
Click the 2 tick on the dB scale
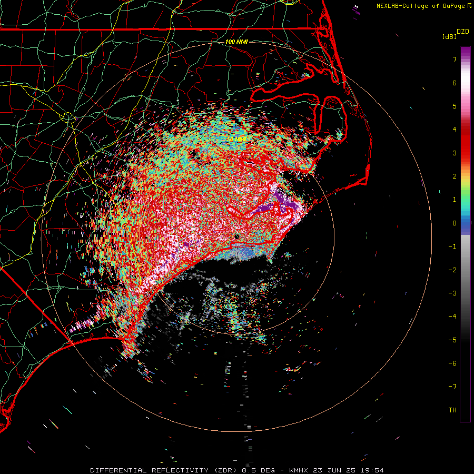[455, 176]
